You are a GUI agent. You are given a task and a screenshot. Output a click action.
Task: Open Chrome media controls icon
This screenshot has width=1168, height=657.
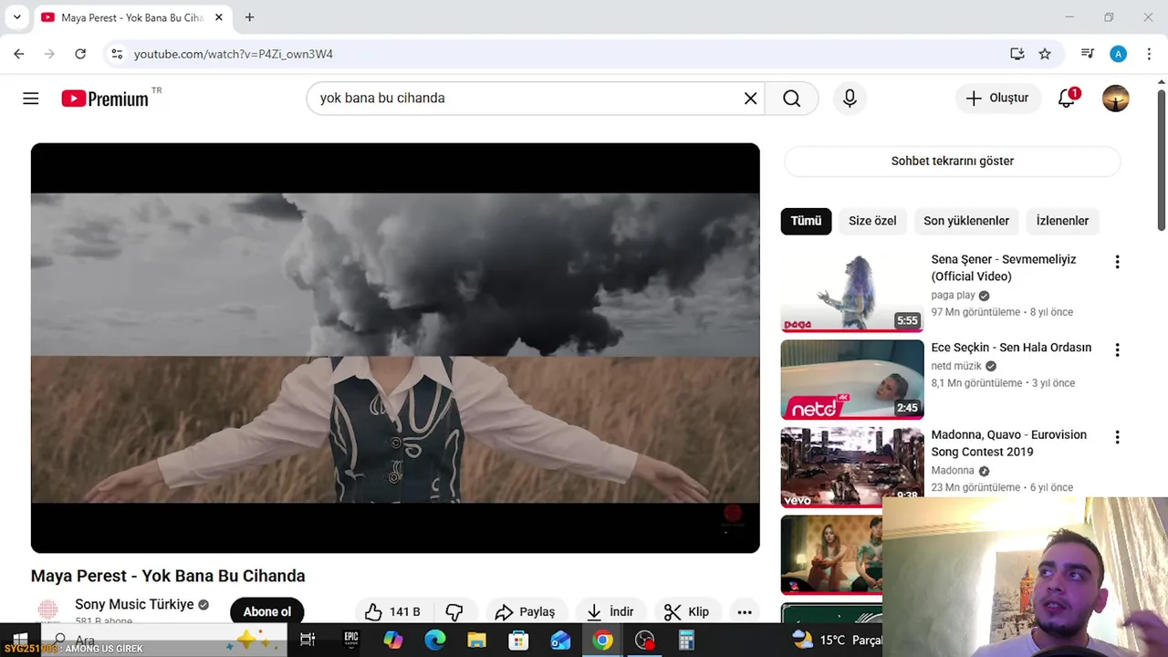coord(1088,54)
